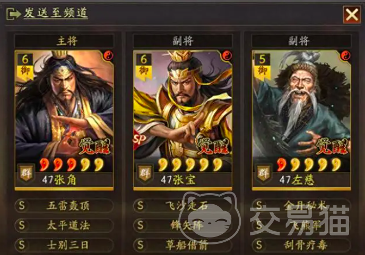The height and width of the screenshot is (255, 365).
Task: Tap the 御 5 banner on 左慈's card
Action: [262, 66]
